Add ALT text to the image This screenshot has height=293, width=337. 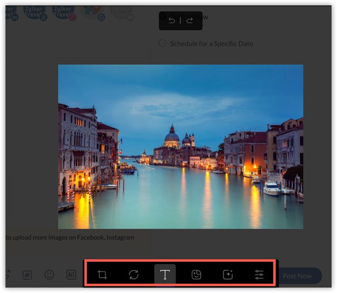pyautogui.click(x=71, y=274)
